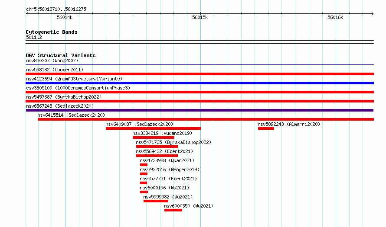Click the right arrowhead of the ruler
This screenshot has height=227, width=386.
[x=373, y=13]
